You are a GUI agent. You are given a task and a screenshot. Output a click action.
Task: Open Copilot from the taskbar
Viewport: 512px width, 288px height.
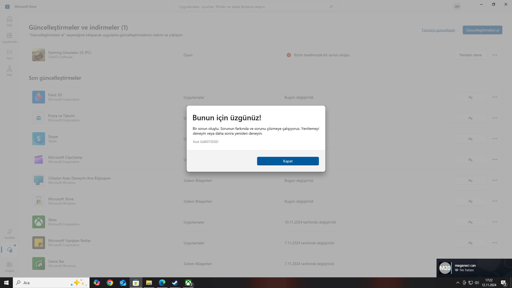[97, 283]
